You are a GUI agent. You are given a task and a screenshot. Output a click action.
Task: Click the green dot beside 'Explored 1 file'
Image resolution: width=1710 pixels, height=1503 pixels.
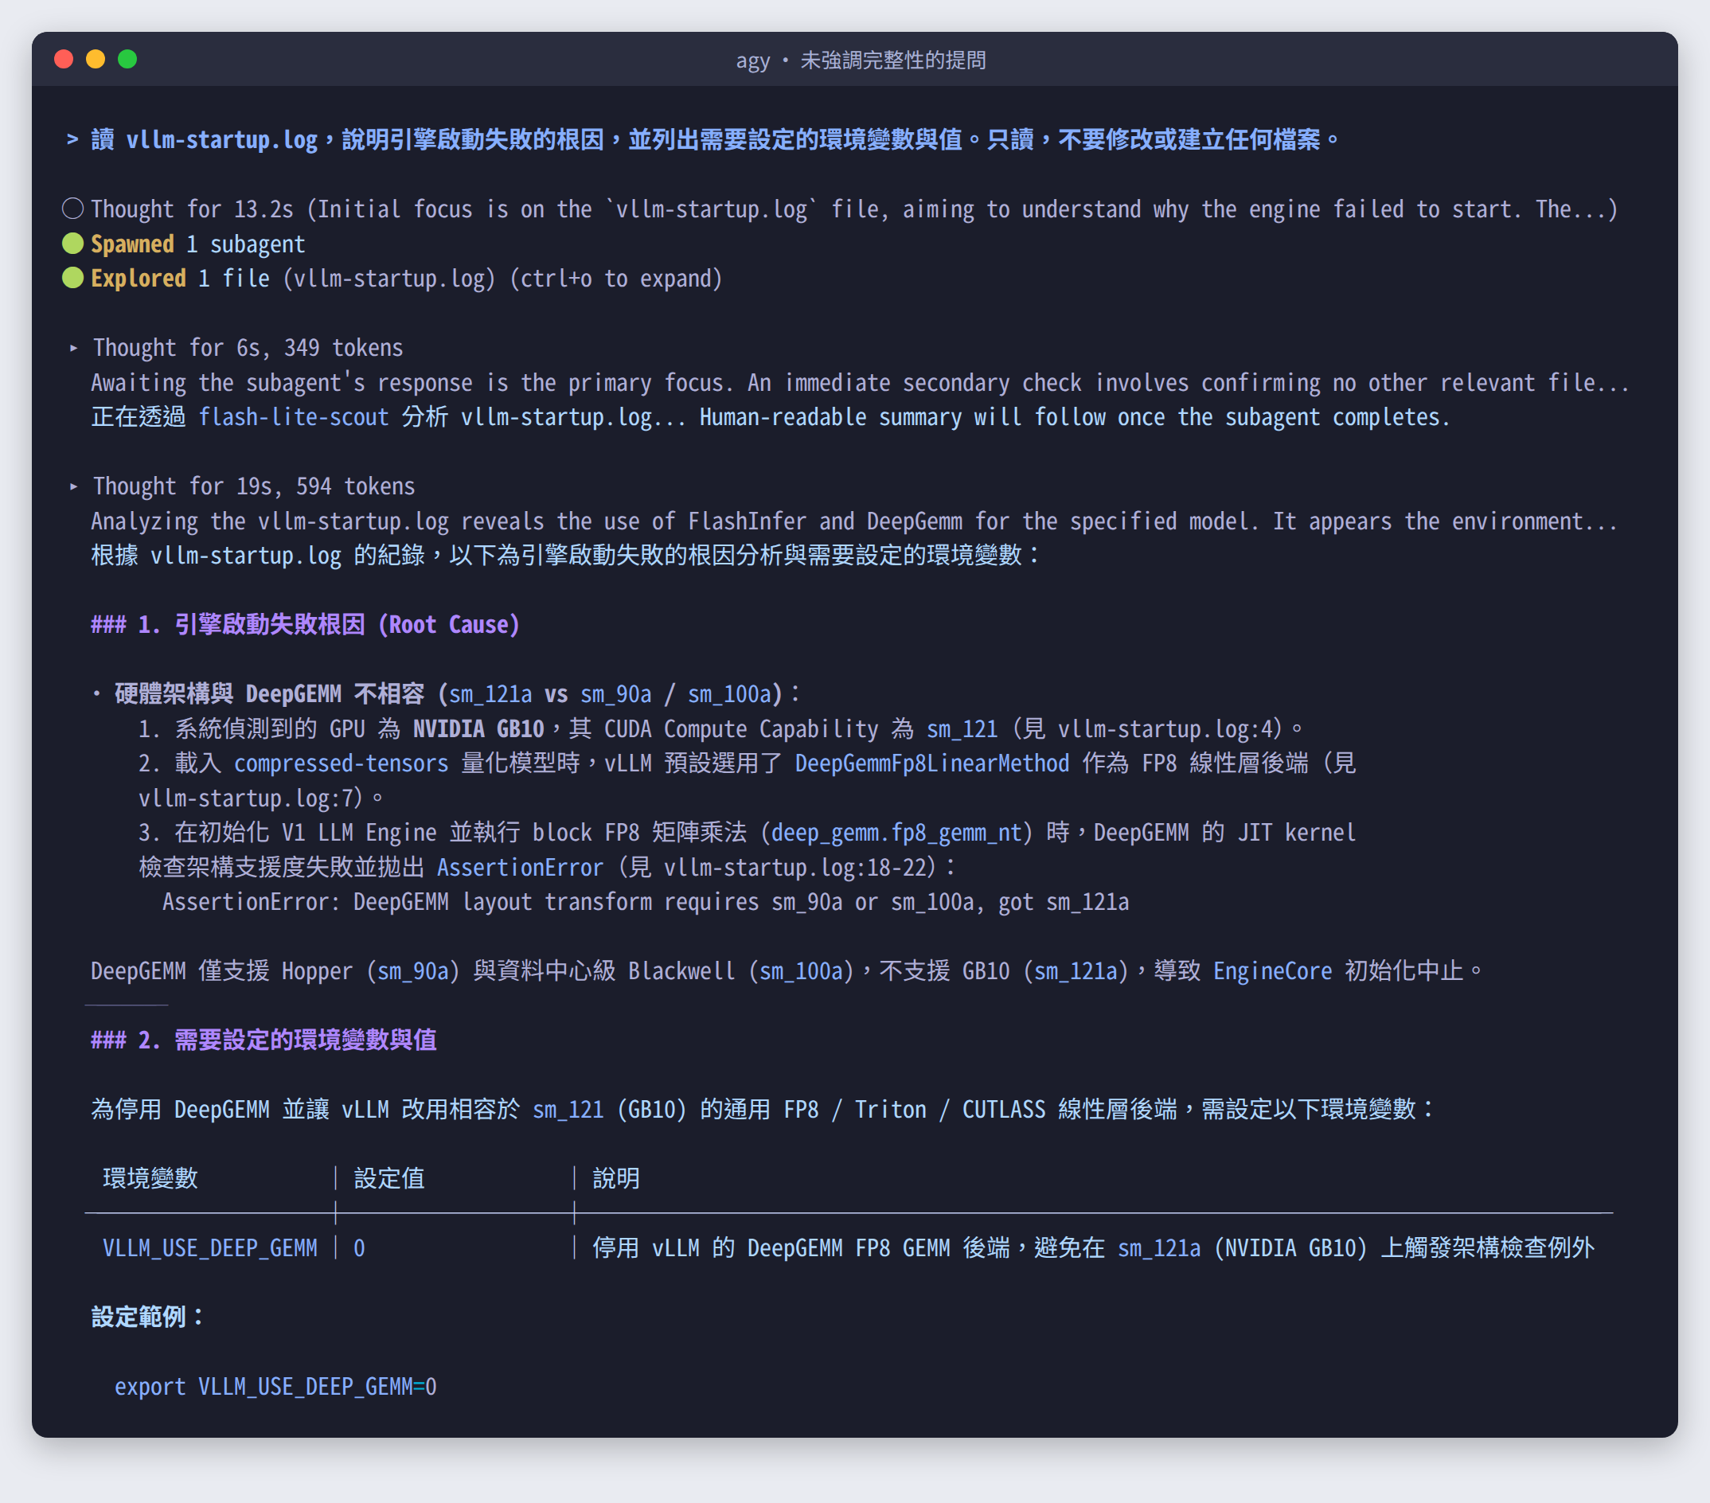click(72, 278)
